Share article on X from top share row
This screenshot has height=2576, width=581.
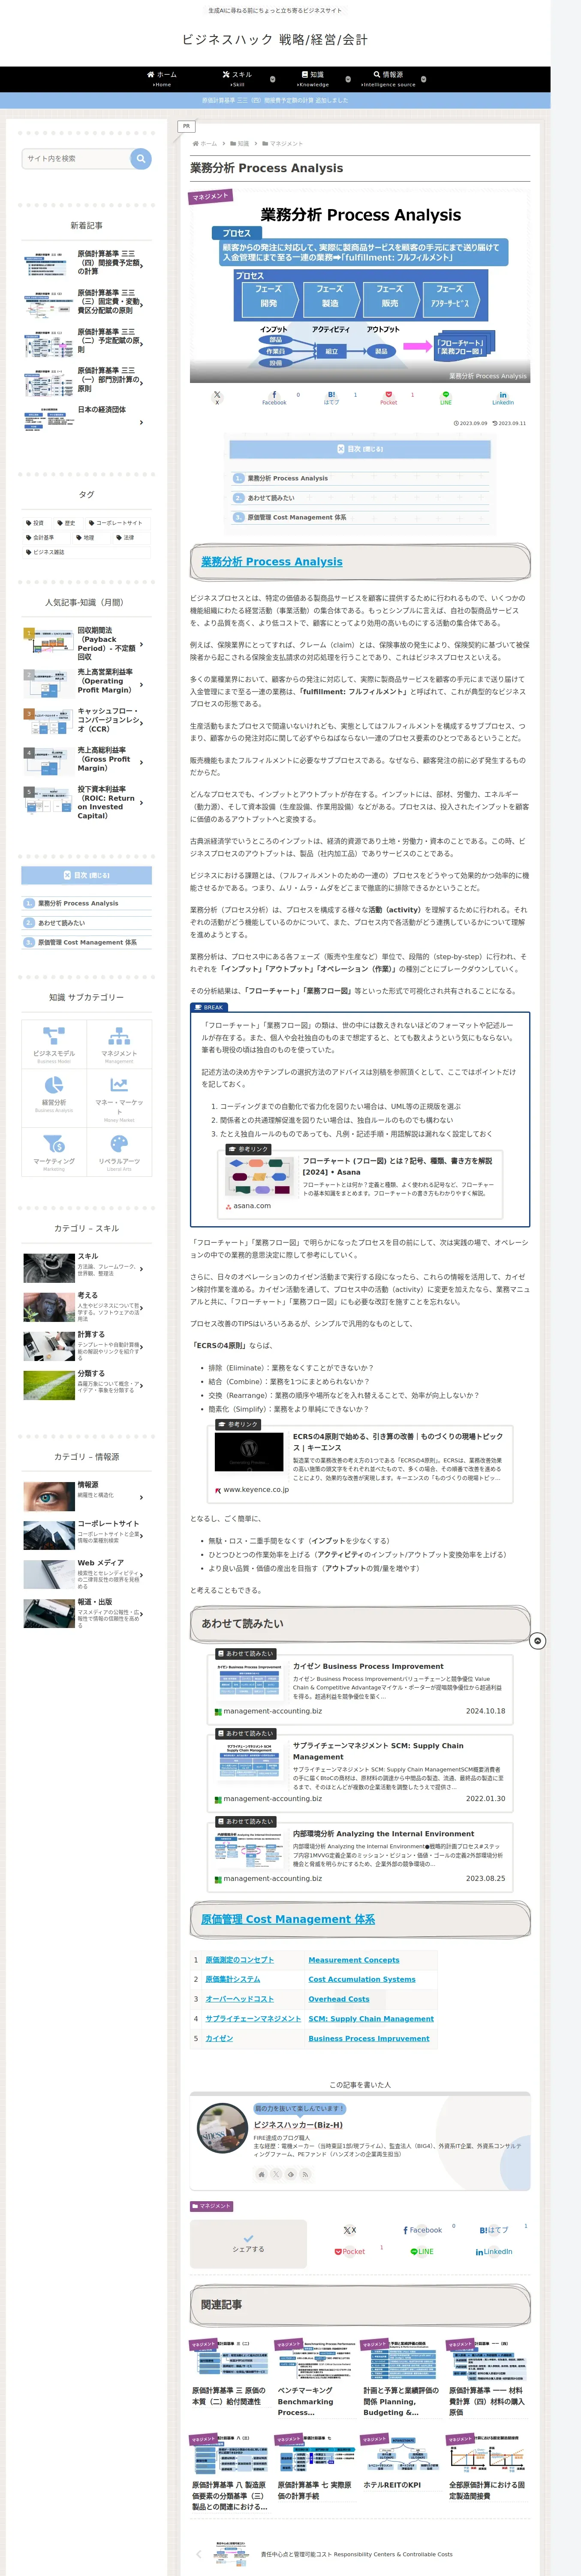point(217,397)
